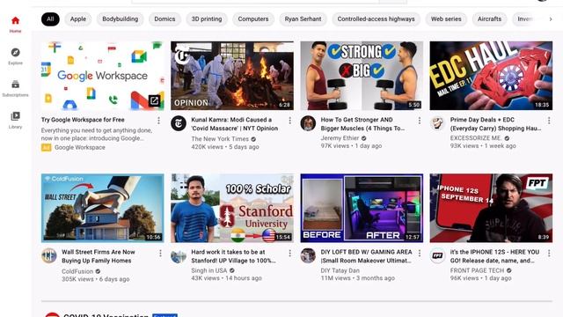Play the Strong Big dumbbell thumbnail
Screen dimensions: 563x317
click(362, 76)
